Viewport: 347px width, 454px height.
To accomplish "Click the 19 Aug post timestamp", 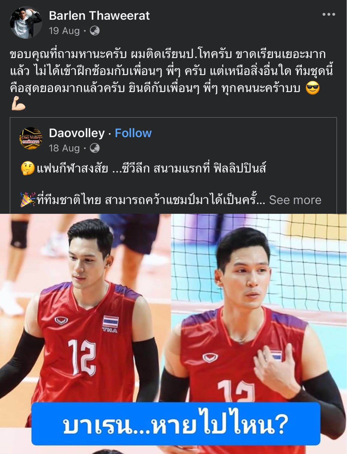I will tap(64, 31).
